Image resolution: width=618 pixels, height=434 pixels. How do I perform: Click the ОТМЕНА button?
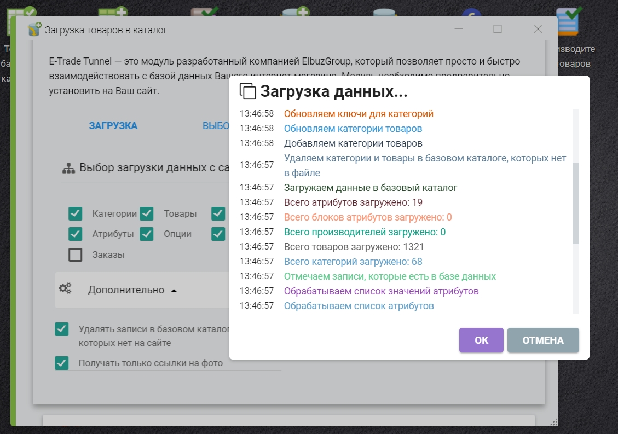(542, 340)
